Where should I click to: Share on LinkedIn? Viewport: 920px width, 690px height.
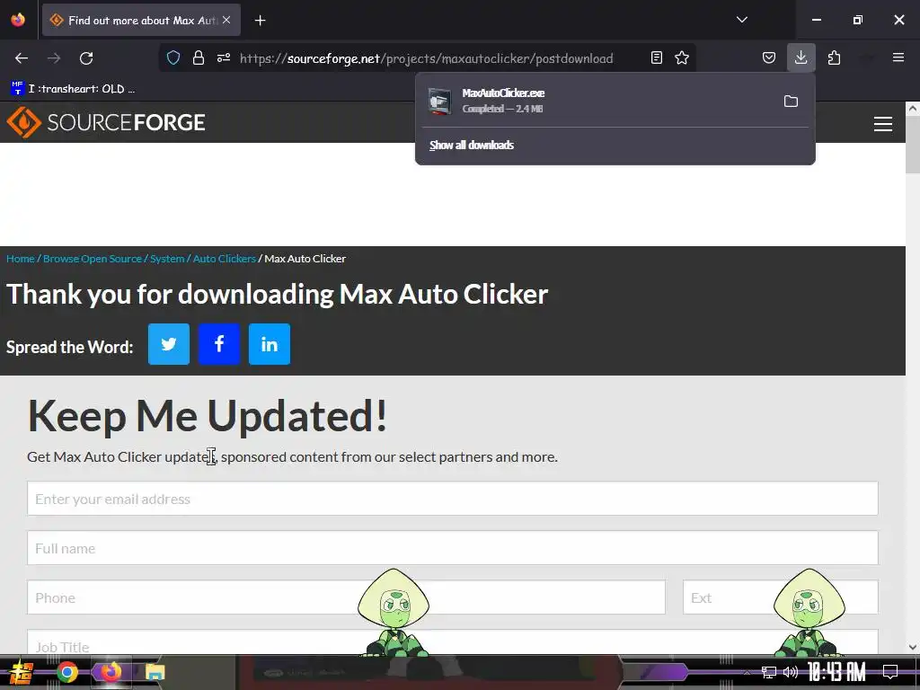coord(270,344)
